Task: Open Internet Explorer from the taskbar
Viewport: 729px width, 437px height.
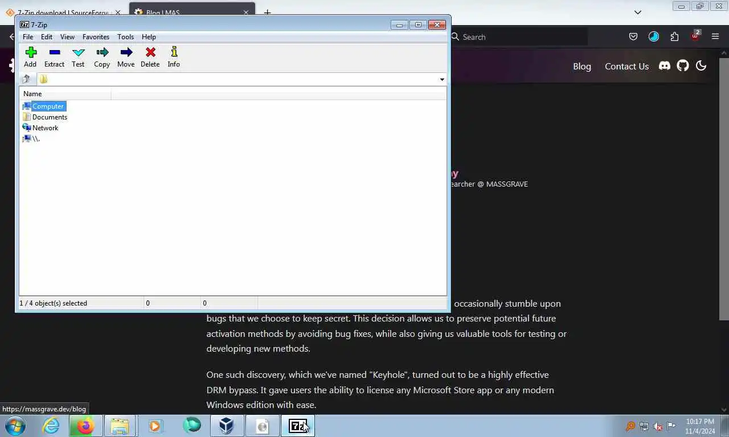Action: 51,426
